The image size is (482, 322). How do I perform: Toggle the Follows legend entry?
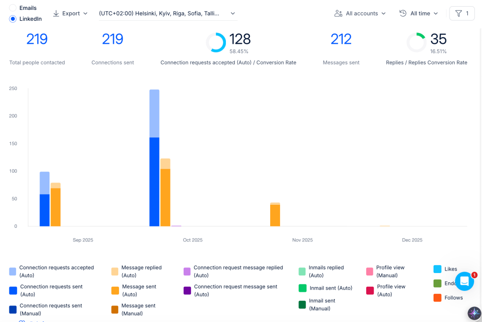(448, 298)
